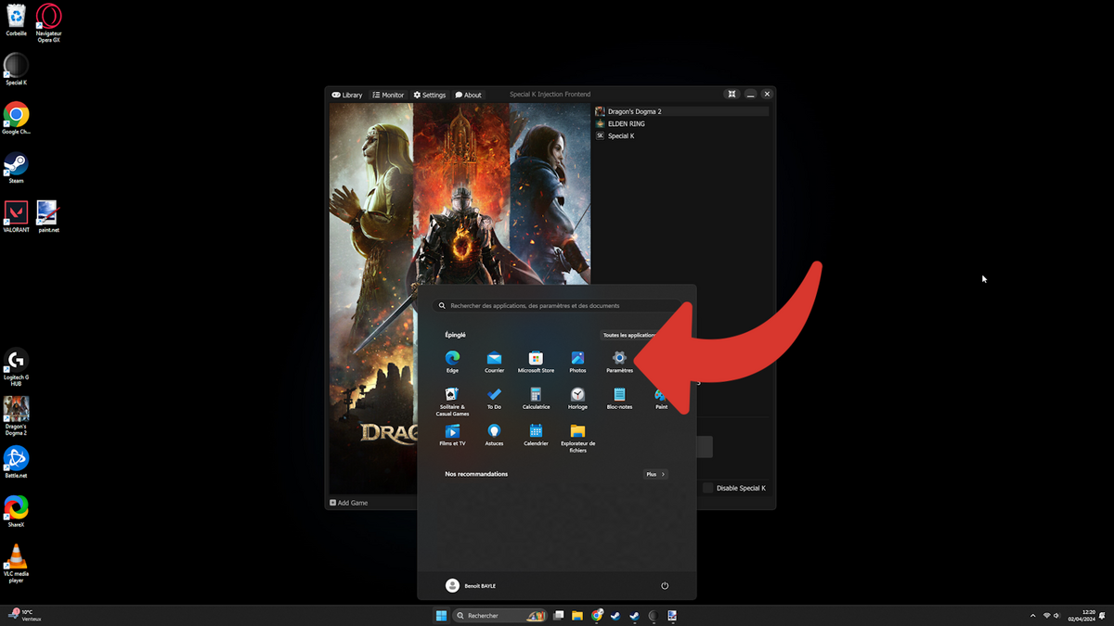Select the Battle.net desktop shortcut
The height and width of the screenshot is (626, 1114).
[17, 462]
